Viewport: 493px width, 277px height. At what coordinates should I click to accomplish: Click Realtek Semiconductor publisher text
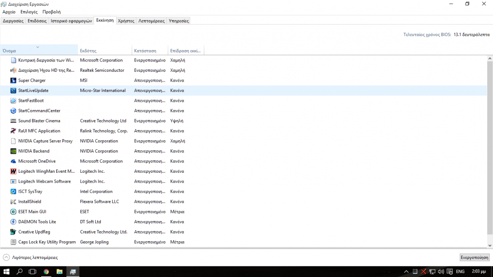(102, 71)
